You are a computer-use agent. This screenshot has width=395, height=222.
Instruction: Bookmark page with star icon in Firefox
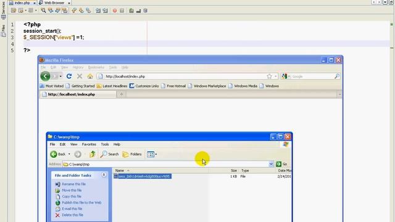click(269, 76)
